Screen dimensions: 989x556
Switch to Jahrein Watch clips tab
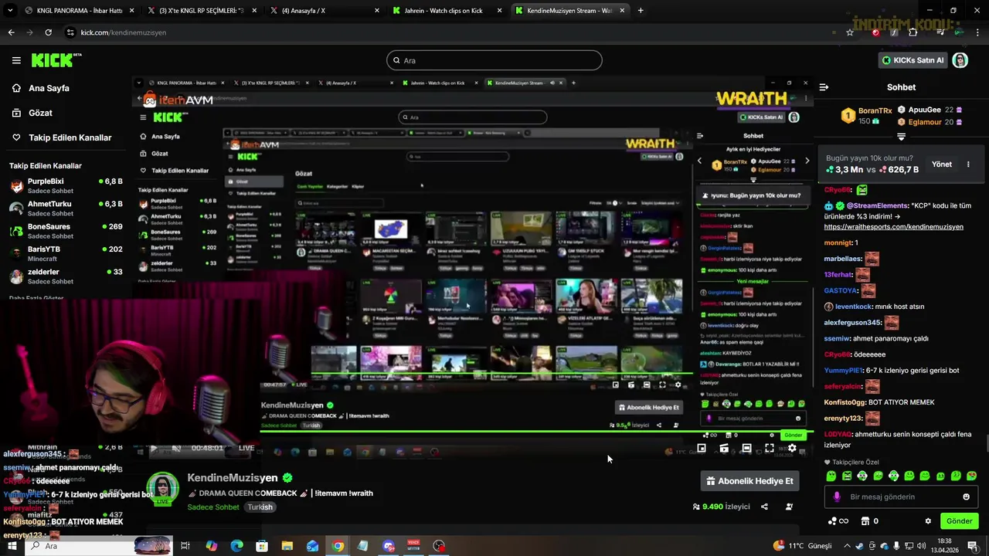click(x=446, y=11)
